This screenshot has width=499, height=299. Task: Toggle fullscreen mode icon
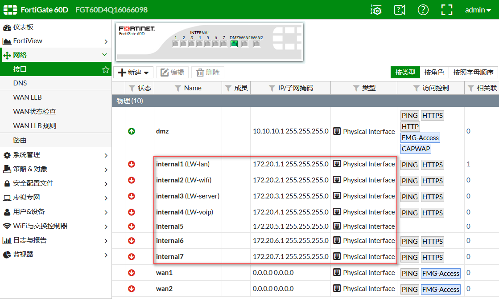[x=447, y=10]
